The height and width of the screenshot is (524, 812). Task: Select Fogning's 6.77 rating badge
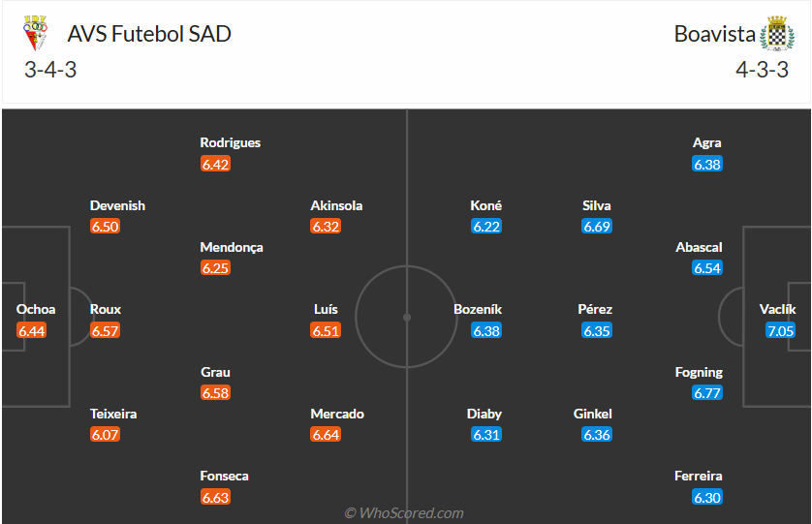(707, 393)
